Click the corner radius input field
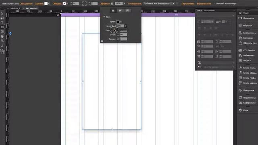 click(x=94, y=4)
